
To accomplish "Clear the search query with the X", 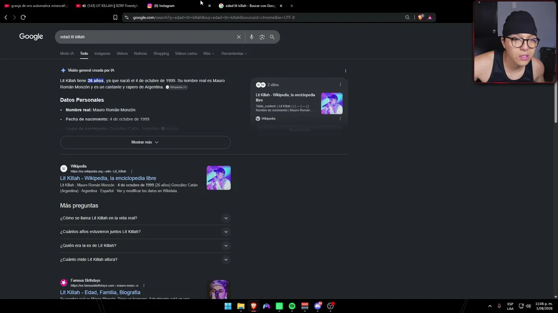I will coord(238,37).
